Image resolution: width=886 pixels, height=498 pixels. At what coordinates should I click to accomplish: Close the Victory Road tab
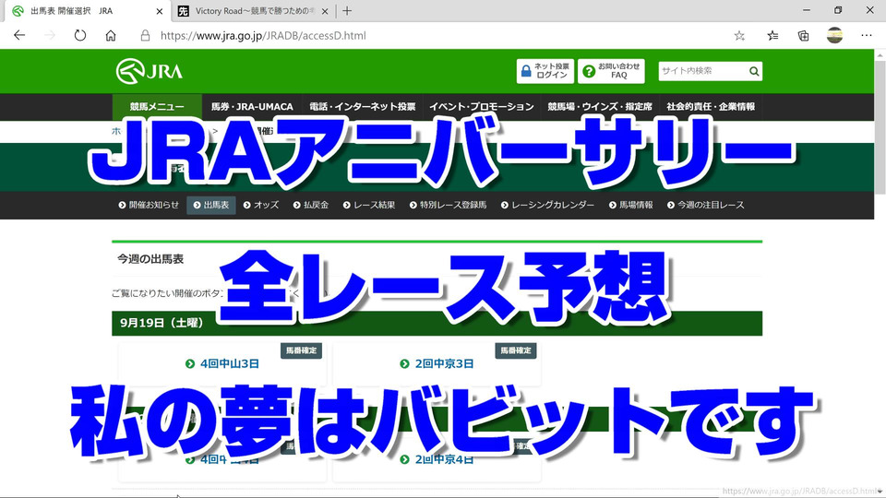pos(325,11)
